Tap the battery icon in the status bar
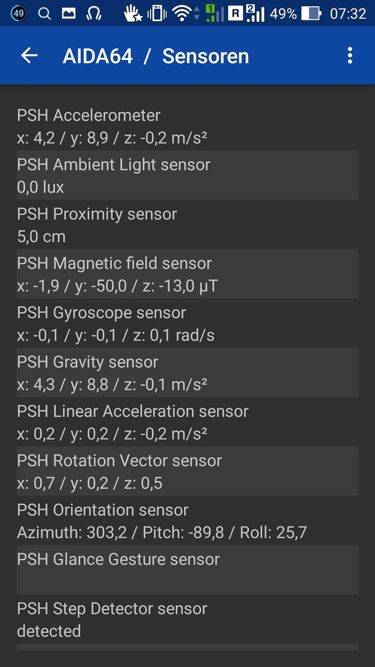This screenshot has width=375, height=667. click(311, 14)
